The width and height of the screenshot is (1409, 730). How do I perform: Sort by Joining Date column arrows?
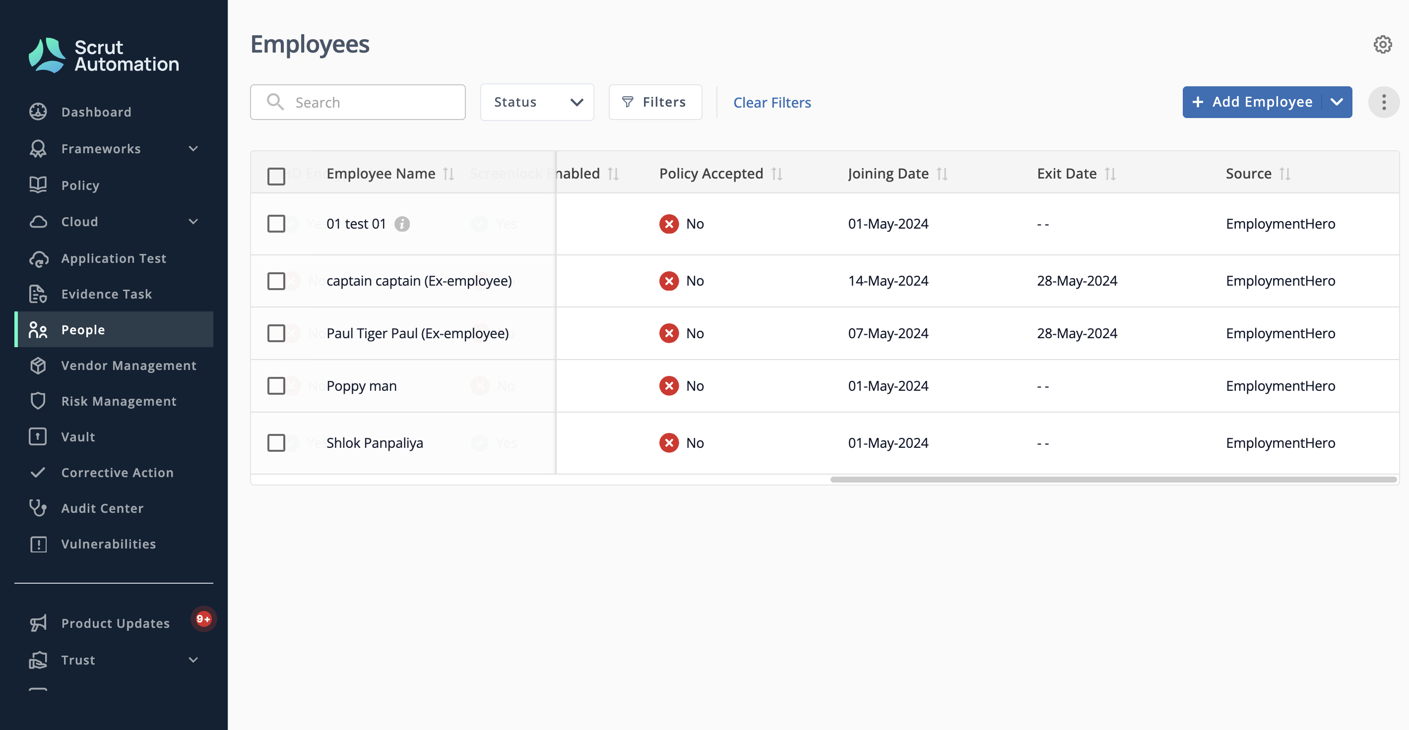coord(942,174)
